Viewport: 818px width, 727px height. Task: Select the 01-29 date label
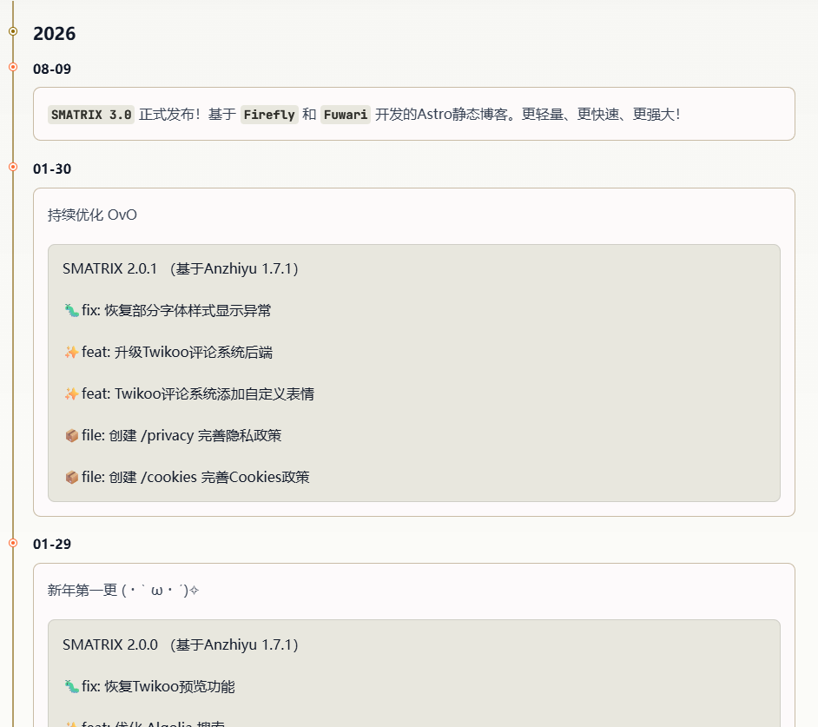point(52,544)
